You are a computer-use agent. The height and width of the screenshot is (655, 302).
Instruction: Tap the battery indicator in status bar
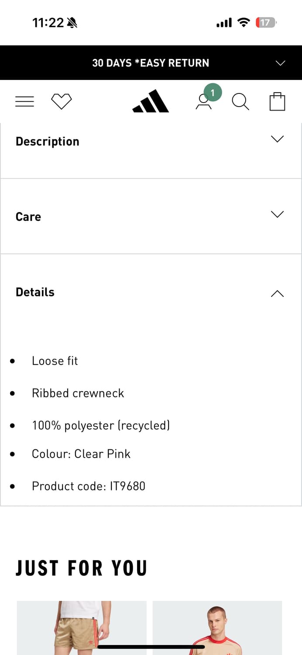tap(266, 23)
